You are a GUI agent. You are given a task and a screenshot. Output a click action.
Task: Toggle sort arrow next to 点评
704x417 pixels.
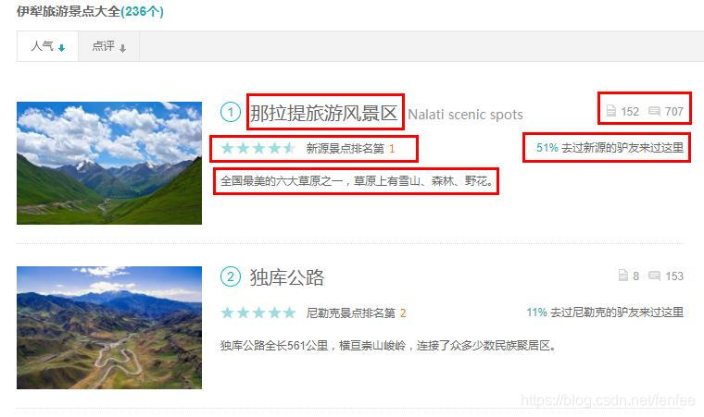[122, 47]
